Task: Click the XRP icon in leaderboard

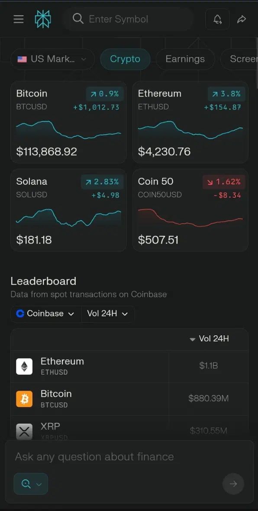Action: [24, 431]
